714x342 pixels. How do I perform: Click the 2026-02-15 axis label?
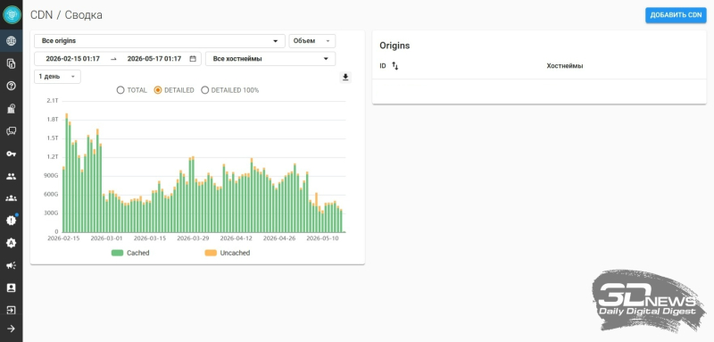[63, 238]
